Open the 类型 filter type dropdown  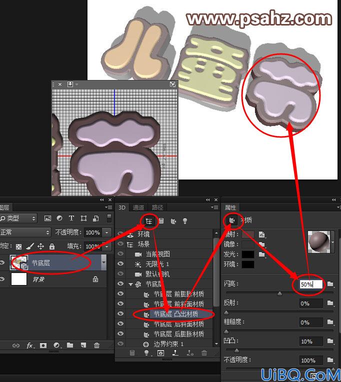pyautogui.click(x=18, y=218)
